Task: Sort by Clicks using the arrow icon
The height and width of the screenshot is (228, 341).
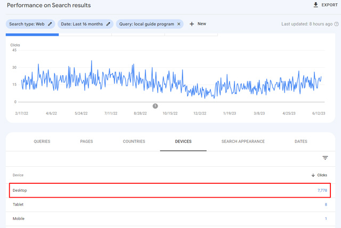Action: [312, 175]
